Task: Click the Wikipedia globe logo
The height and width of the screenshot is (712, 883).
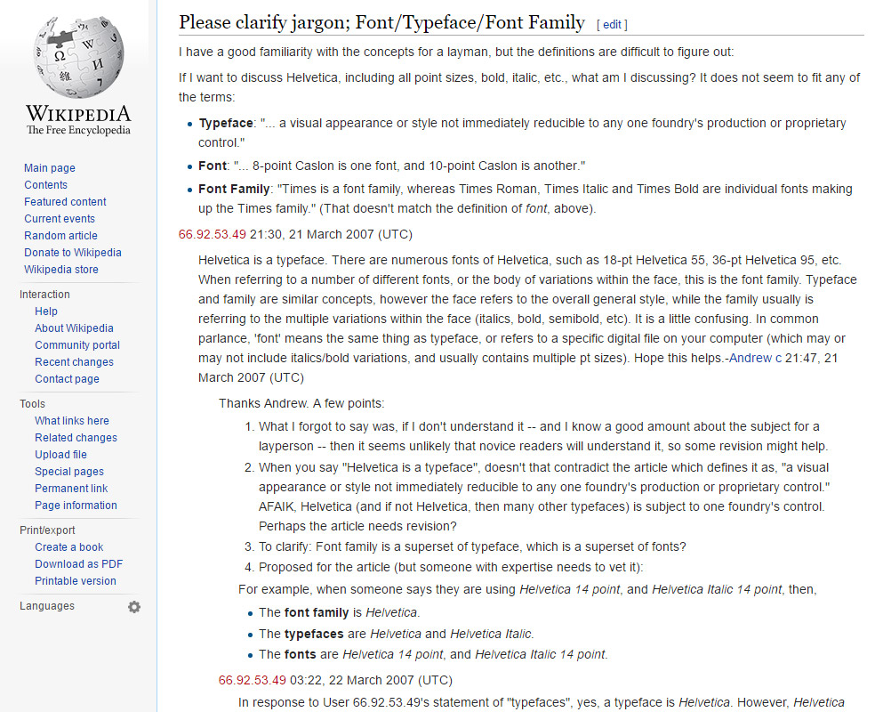Action: pos(78,56)
